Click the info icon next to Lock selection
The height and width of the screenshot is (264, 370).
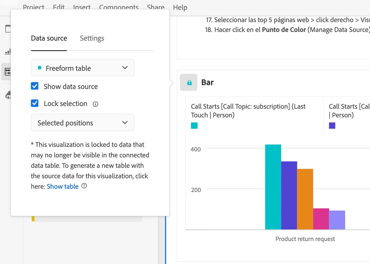95,104
